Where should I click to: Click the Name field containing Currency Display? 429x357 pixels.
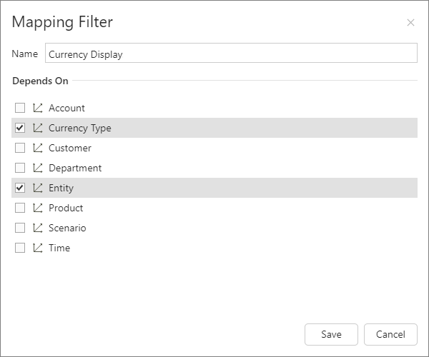(230, 54)
